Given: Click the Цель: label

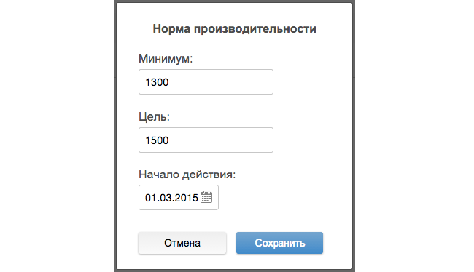Looking at the screenshot, I should tap(154, 116).
